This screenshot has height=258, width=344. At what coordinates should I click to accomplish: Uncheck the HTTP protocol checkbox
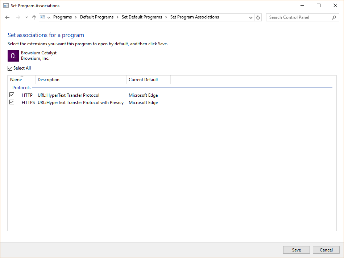(12, 95)
